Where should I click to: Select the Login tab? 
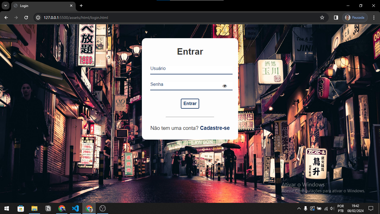pos(42,6)
